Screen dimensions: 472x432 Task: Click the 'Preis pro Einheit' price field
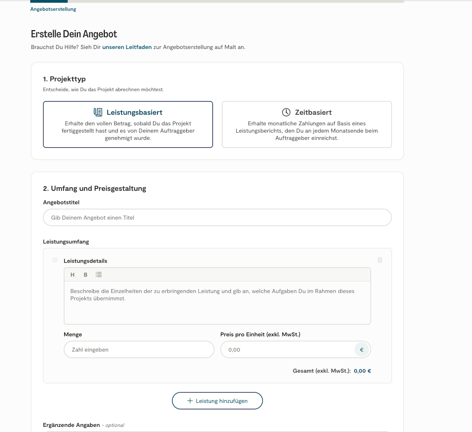(288, 350)
